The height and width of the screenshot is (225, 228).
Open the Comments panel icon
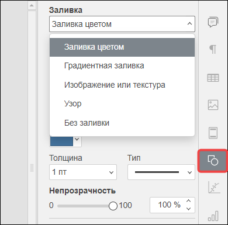(213, 22)
